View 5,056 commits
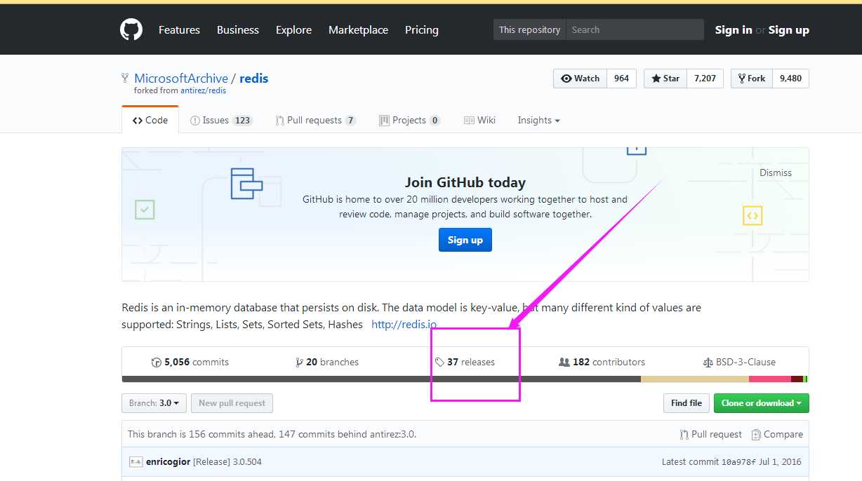The image size is (862, 481). [x=190, y=362]
